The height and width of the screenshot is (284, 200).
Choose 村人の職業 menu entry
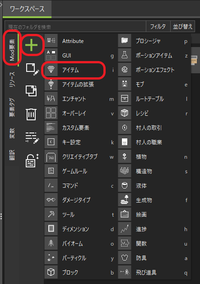click(x=154, y=142)
